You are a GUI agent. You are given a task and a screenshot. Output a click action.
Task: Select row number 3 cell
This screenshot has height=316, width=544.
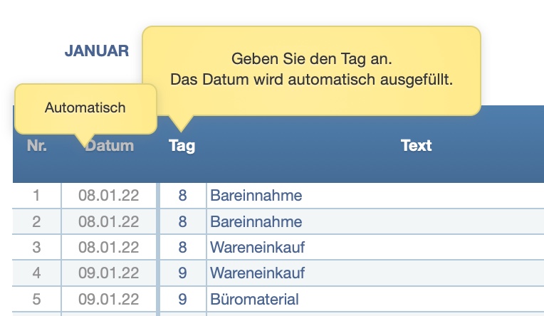tap(37, 248)
